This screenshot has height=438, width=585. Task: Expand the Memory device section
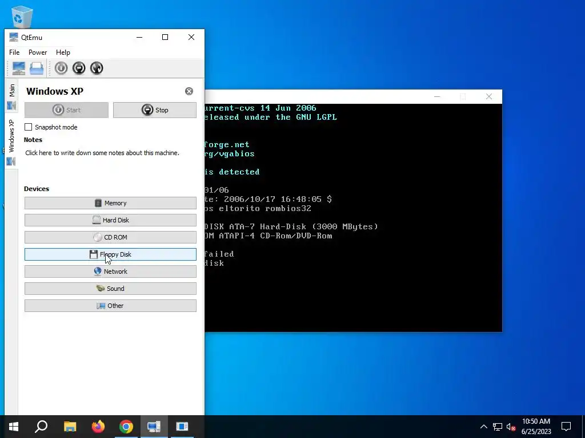(110, 203)
